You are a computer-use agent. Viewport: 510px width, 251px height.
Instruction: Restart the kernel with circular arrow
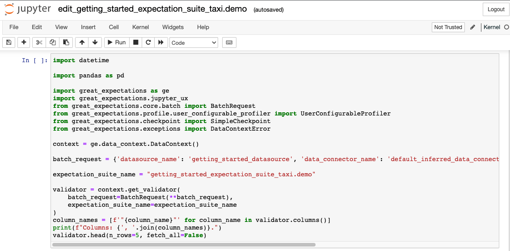coord(148,43)
